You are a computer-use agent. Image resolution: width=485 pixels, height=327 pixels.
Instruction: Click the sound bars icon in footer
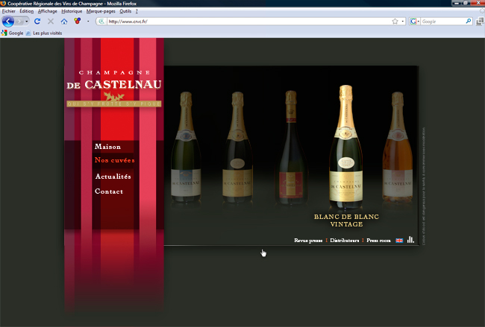click(x=410, y=240)
